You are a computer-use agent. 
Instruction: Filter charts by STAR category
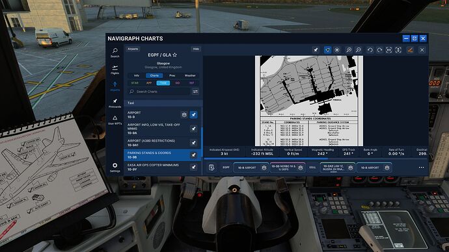tap(135, 83)
